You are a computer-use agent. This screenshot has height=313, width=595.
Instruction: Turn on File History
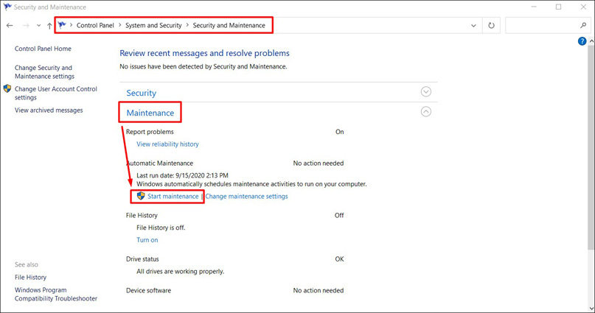(147, 240)
